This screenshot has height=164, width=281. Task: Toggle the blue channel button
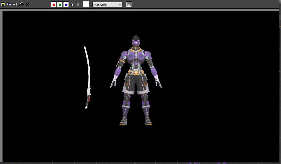(x=66, y=4)
